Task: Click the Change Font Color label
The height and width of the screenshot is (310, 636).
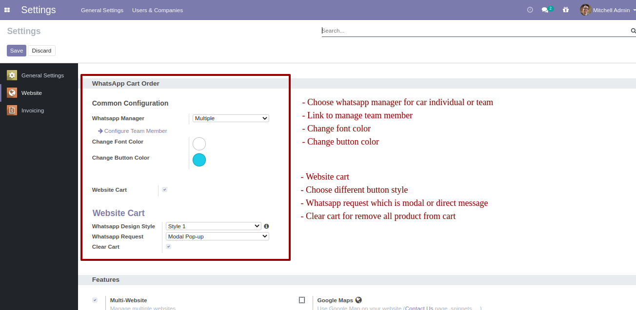Action: pos(118,142)
